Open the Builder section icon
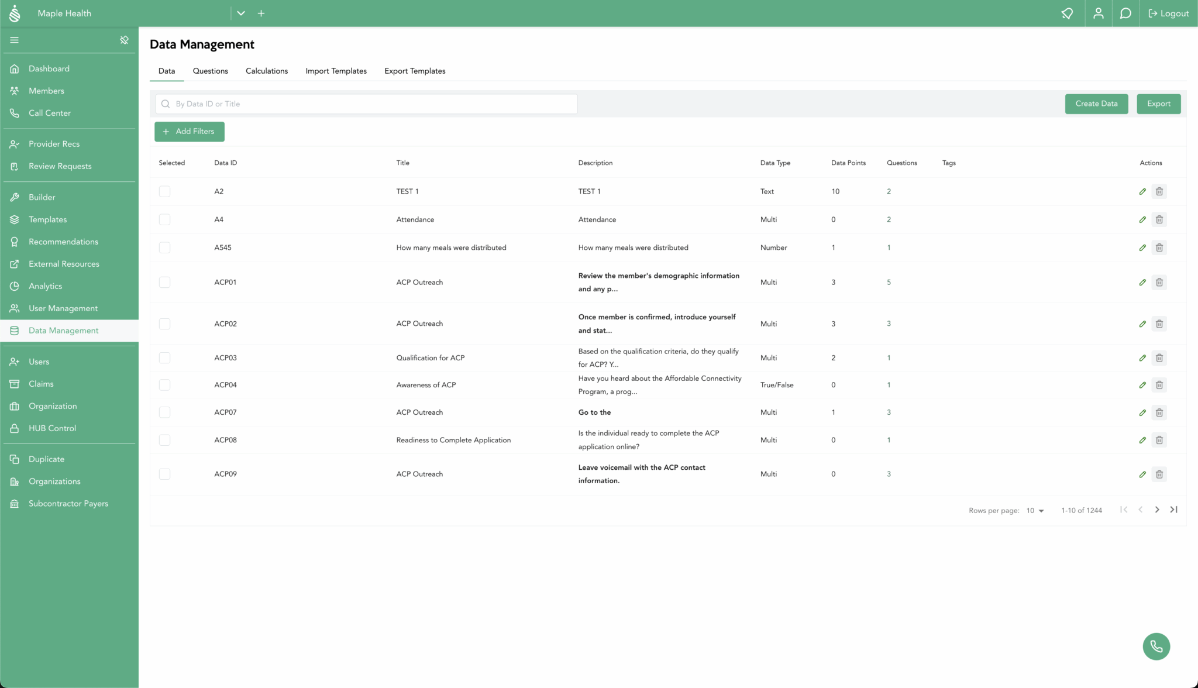 pos(15,197)
